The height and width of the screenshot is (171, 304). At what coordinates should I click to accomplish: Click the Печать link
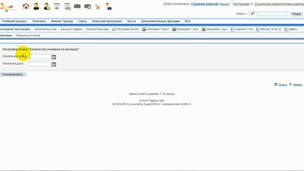click(x=283, y=85)
